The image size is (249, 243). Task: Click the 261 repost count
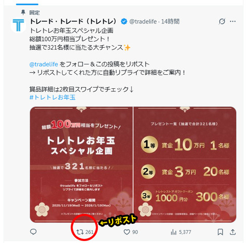pyautogui.click(x=89, y=232)
